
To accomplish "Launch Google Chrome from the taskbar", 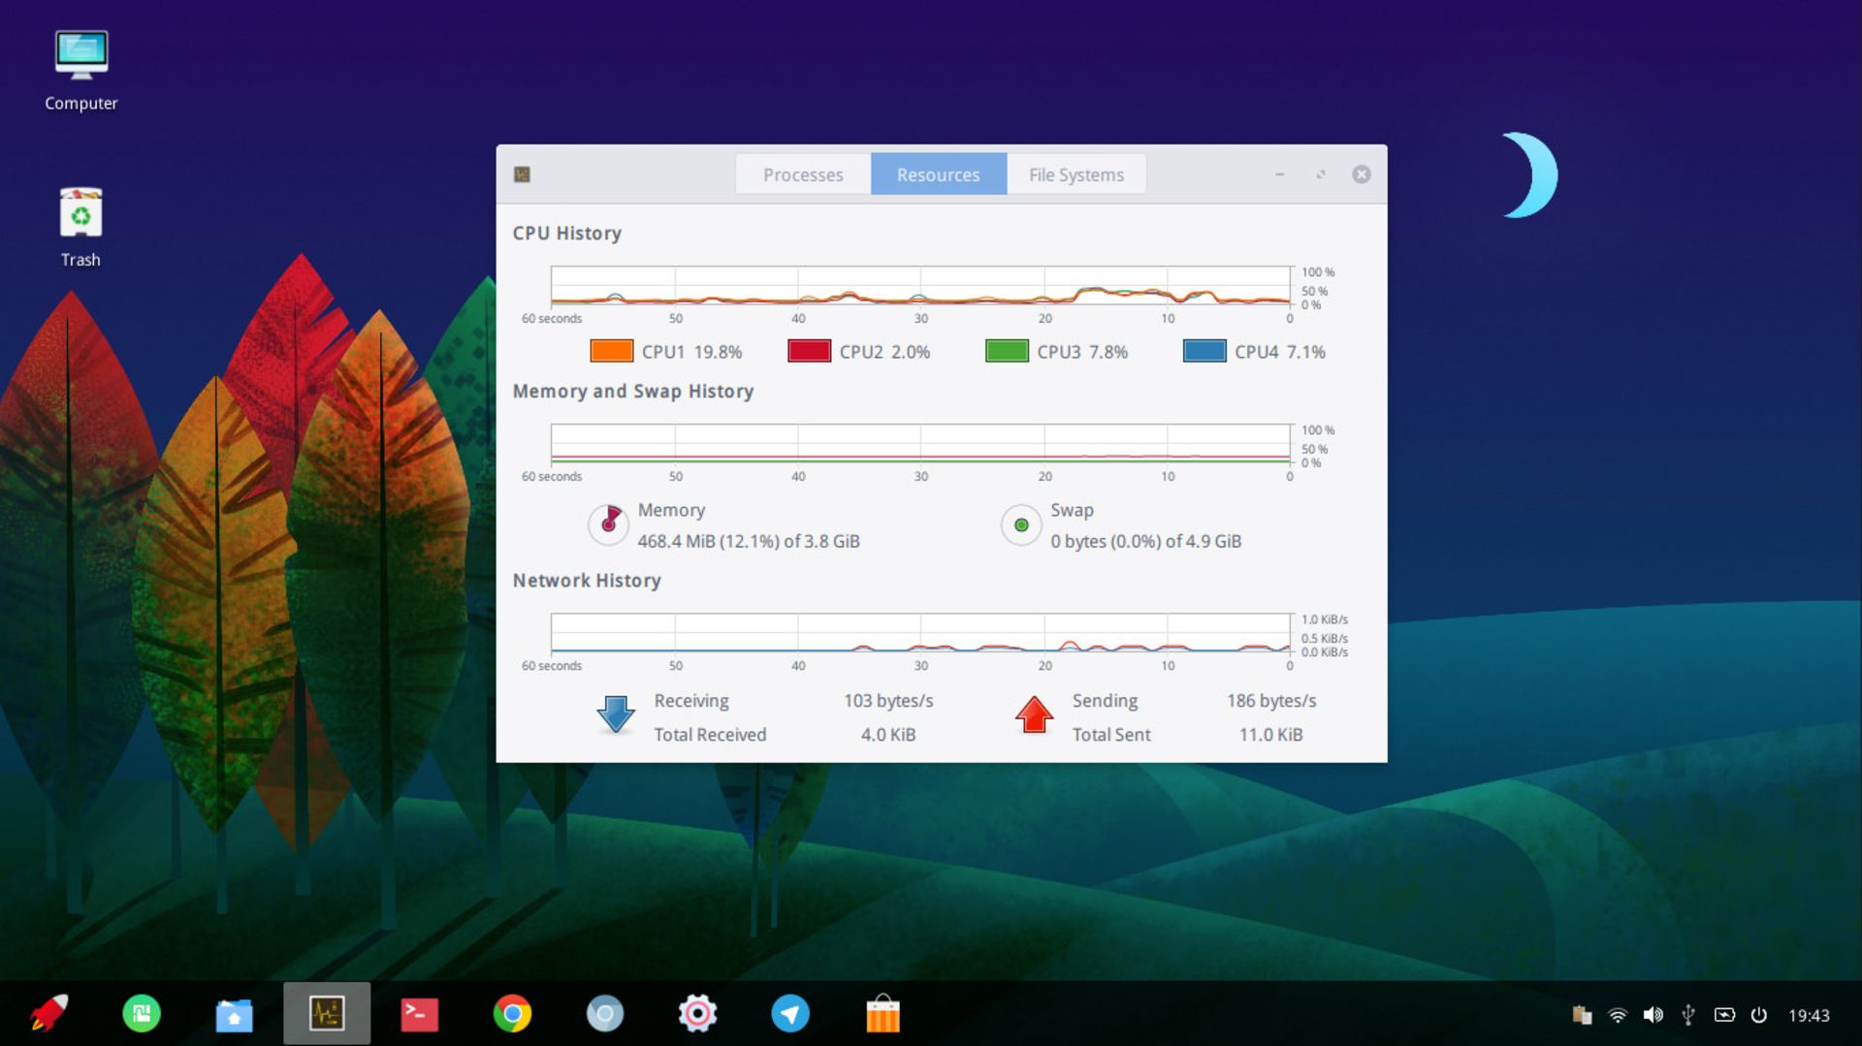I will click(x=512, y=1014).
